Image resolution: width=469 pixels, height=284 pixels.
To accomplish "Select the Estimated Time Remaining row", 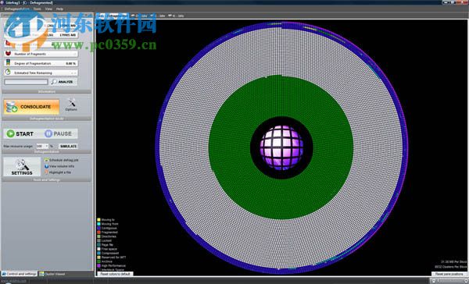I will click(41, 73).
